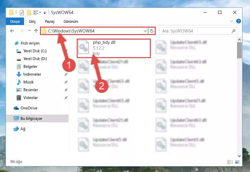Click the Forward navigation arrow

pyautogui.click(x=21, y=31)
